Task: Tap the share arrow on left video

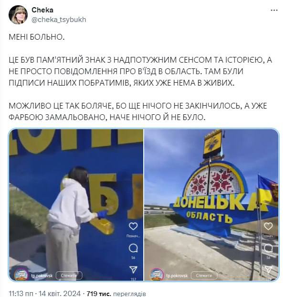Action: (x=133, y=270)
